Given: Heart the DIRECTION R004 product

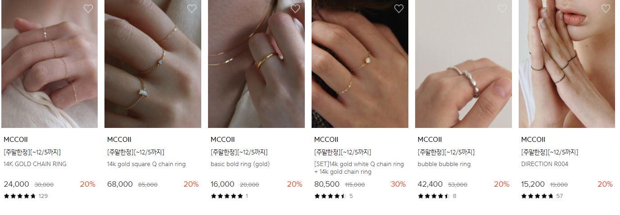Looking at the screenshot, I should click(606, 9).
